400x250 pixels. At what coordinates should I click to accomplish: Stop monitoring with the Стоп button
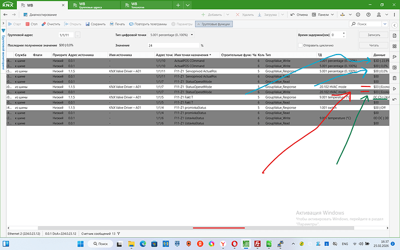(x=31, y=24)
